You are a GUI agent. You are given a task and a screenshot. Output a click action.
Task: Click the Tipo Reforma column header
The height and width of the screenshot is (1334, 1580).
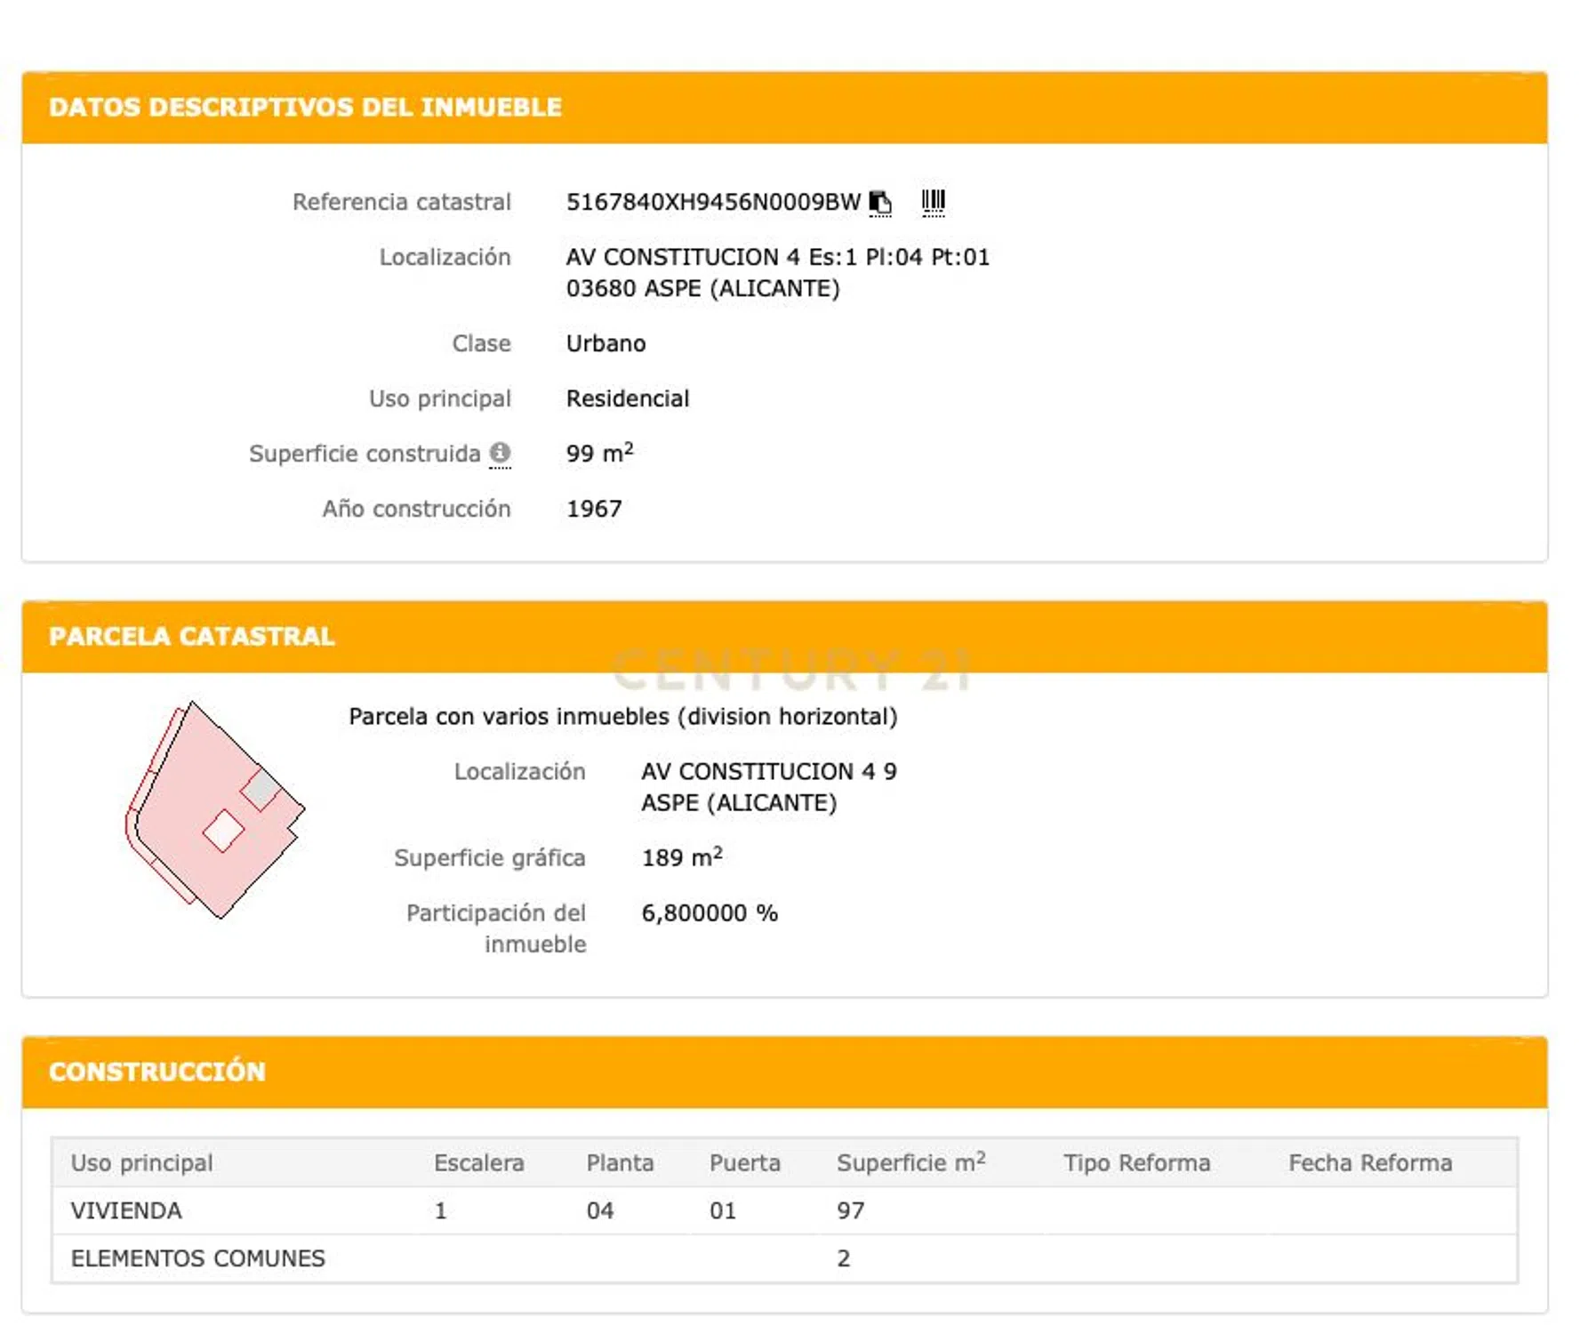[1136, 1163]
